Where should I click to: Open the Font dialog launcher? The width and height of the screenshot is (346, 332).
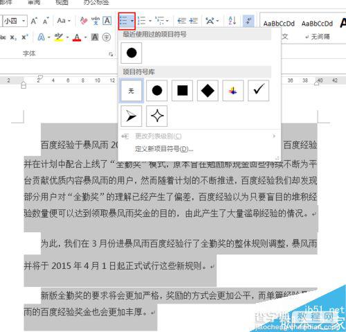(x=111, y=54)
